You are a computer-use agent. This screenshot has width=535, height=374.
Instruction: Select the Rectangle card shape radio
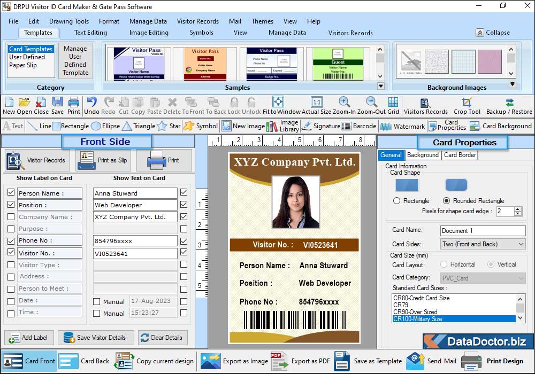tap(396, 201)
